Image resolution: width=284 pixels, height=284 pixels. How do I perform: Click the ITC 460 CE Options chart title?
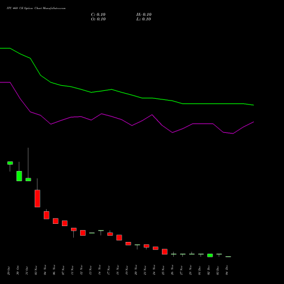coord(36,9)
